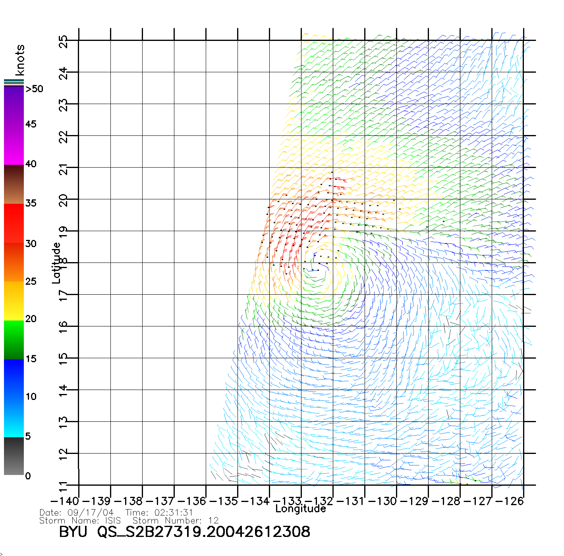
Task: Pick the green 15-20 knots color band
Action: pyautogui.click(x=14, y=340)
